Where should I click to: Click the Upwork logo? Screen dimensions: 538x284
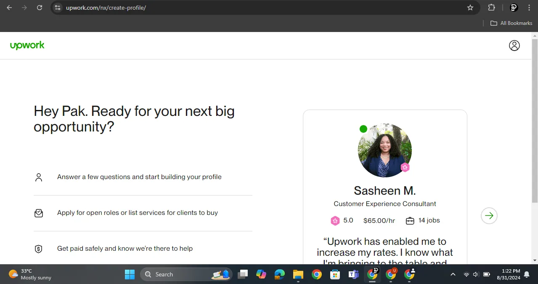[27, 45]
